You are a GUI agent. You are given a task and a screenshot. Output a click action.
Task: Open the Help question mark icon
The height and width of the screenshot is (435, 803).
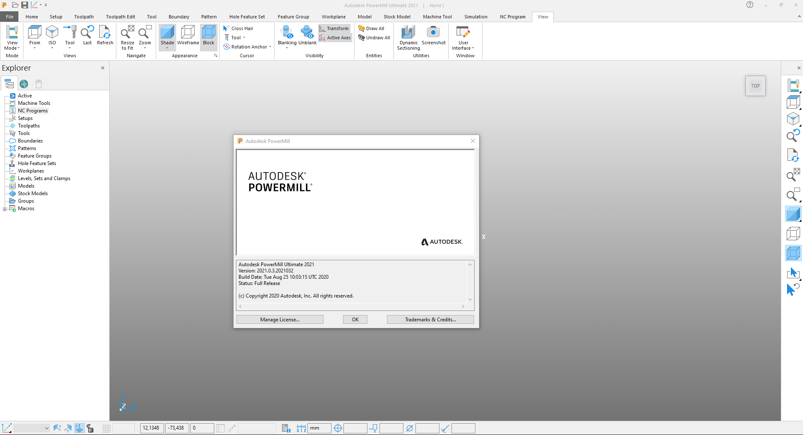click(x=750, y=5)
